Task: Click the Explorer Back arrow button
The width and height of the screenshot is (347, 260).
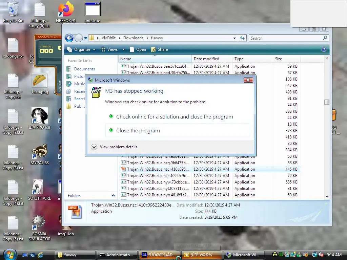Action: [x=69, y=38]
